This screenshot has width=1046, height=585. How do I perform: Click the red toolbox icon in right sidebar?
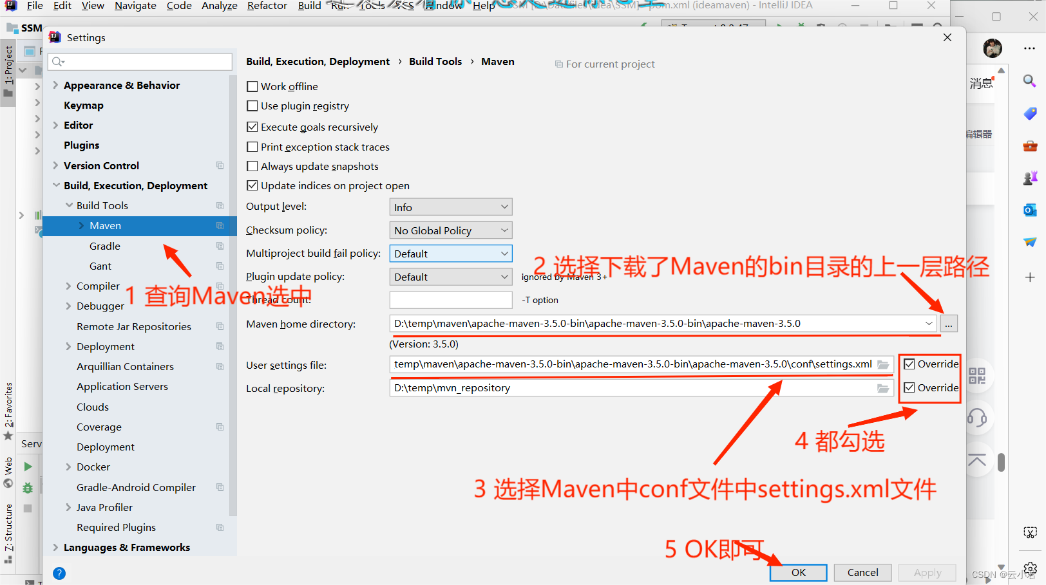[1030, 146]
